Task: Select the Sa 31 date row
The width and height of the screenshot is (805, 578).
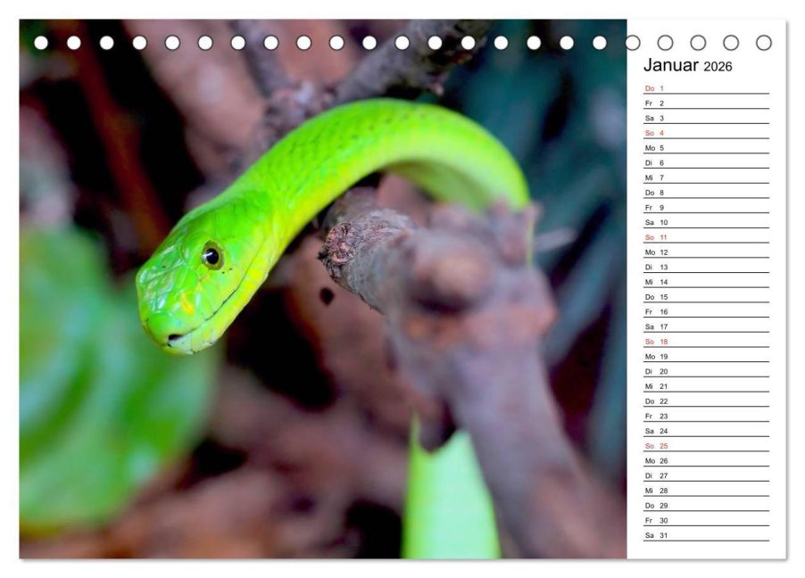Action: pos(705,535)
